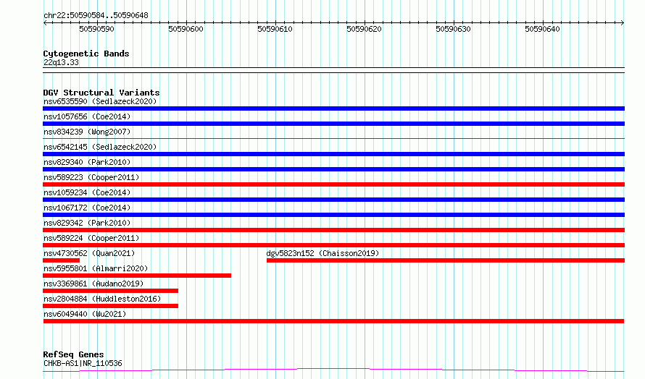The image size is (645, 379).
Task: Click ruler position 50590640
Action: (543, 29)
